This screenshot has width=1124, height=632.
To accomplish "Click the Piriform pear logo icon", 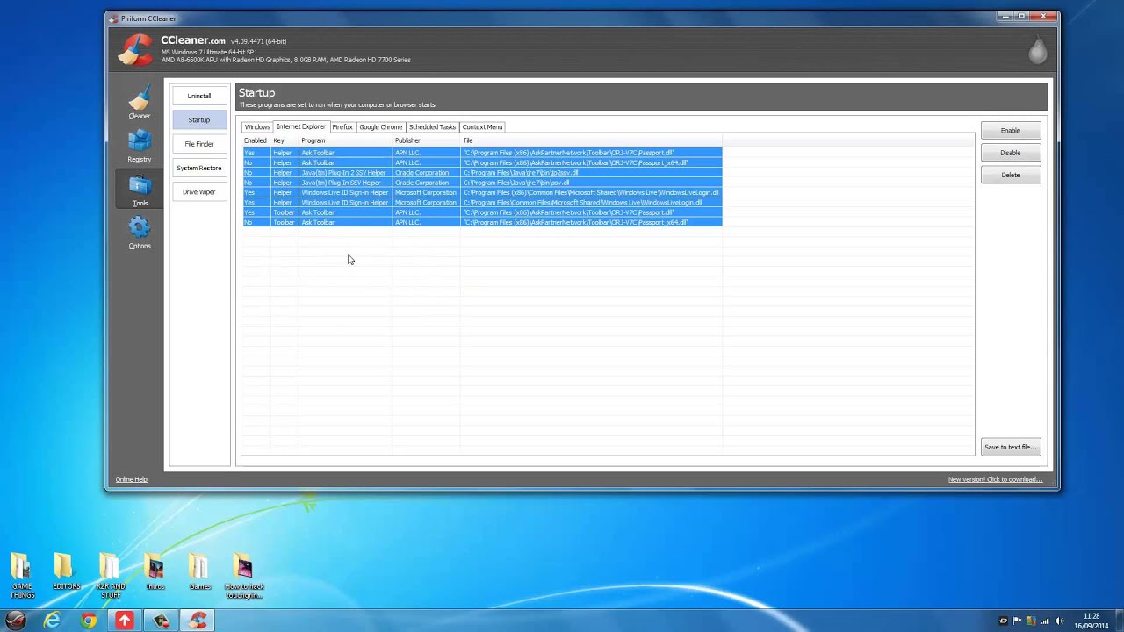I will [1037, 50].
